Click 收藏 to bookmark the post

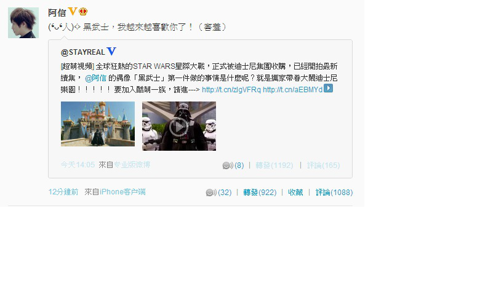(295, 193)
